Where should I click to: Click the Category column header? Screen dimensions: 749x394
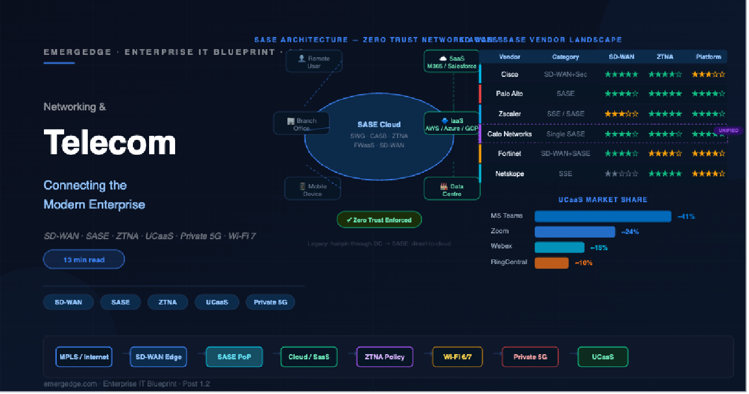(565, 57)
